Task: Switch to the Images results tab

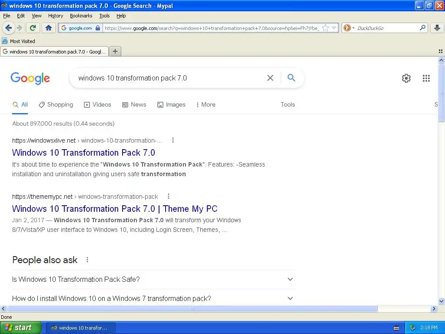Action: (x=171, y=104)
